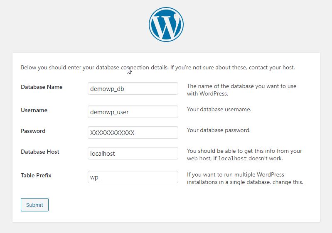Screen dimensions: 332x233
Task: Focus the Username text box
Action: (x=133, y=112)
